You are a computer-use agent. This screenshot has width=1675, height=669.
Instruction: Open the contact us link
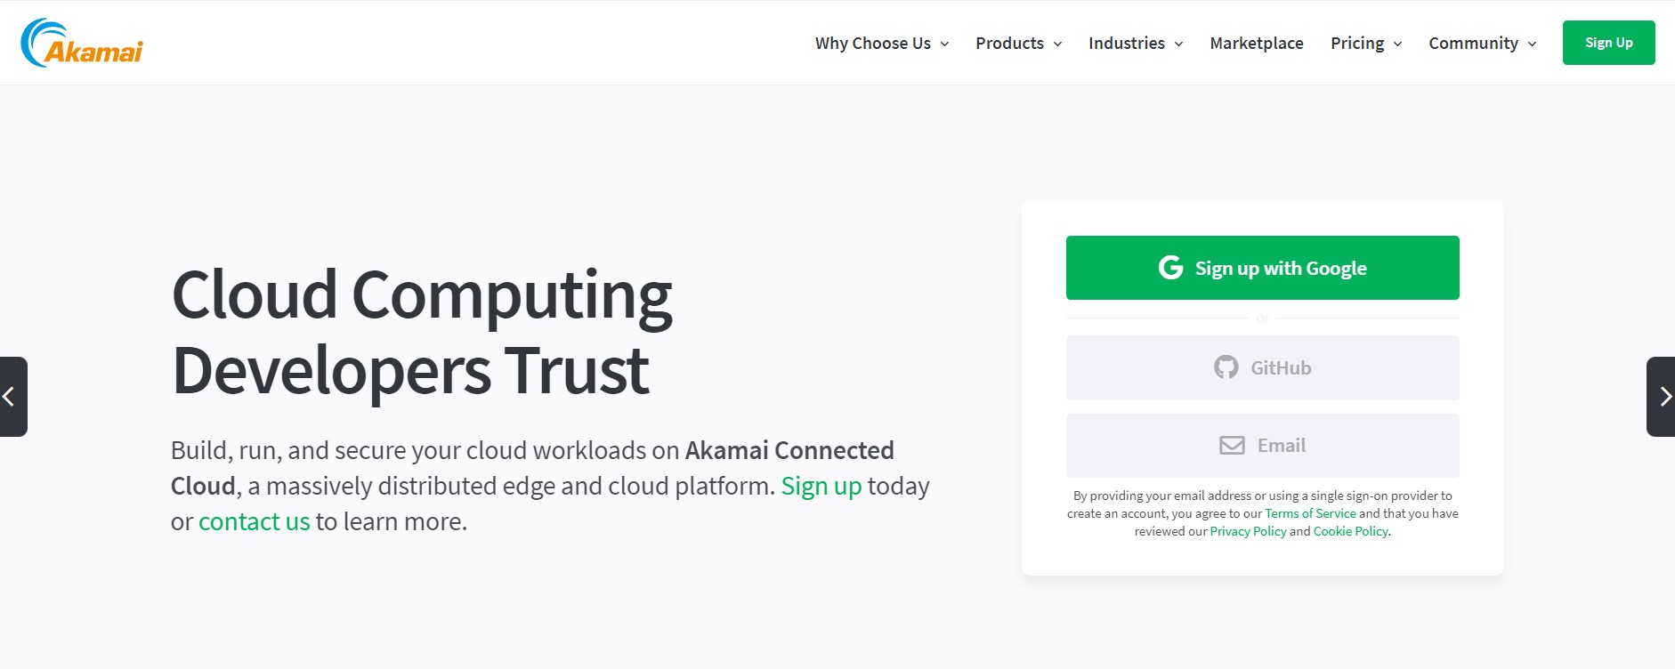tap(254, 520)
